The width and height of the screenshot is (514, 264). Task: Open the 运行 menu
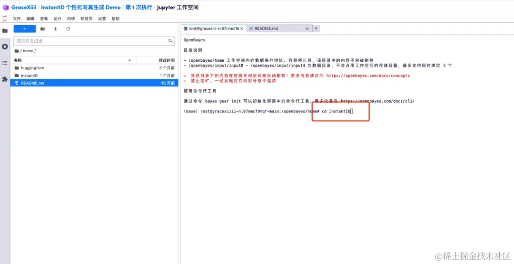pyautogui.click(x=58, y=19)
